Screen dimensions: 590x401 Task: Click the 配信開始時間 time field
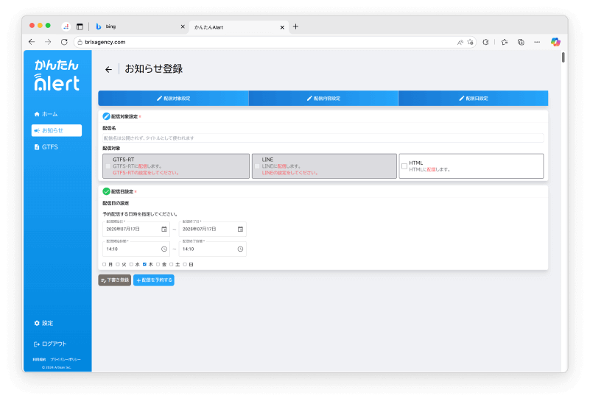click(136, 249)
